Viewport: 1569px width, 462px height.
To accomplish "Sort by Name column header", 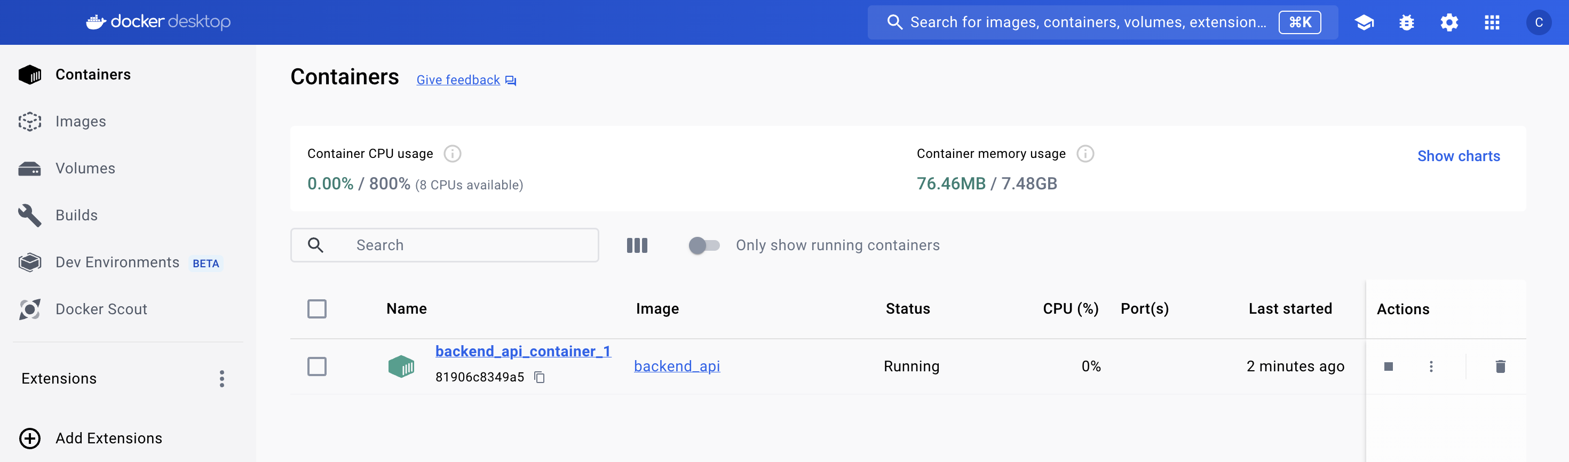I will 406,309.
